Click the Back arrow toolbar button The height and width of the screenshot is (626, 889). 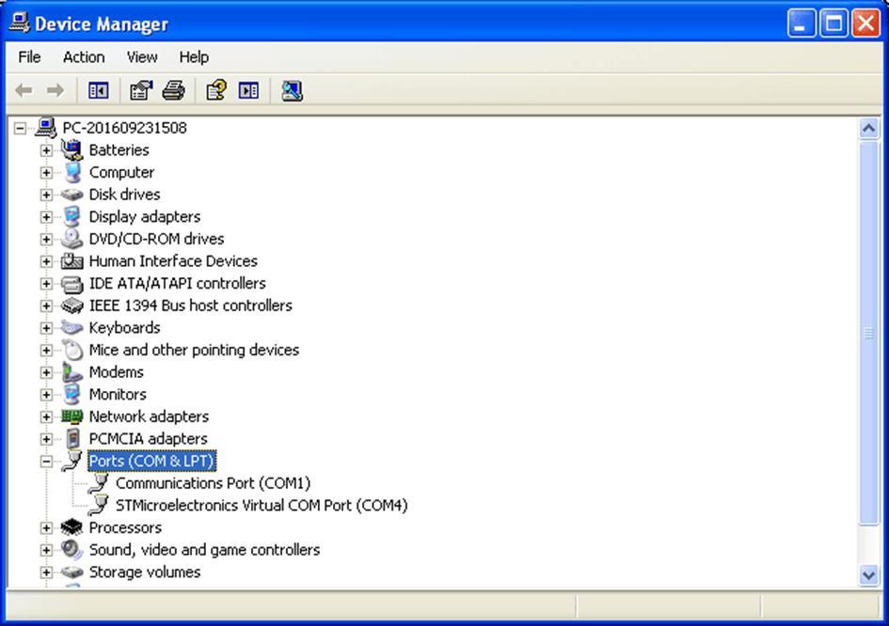point(24,90)
